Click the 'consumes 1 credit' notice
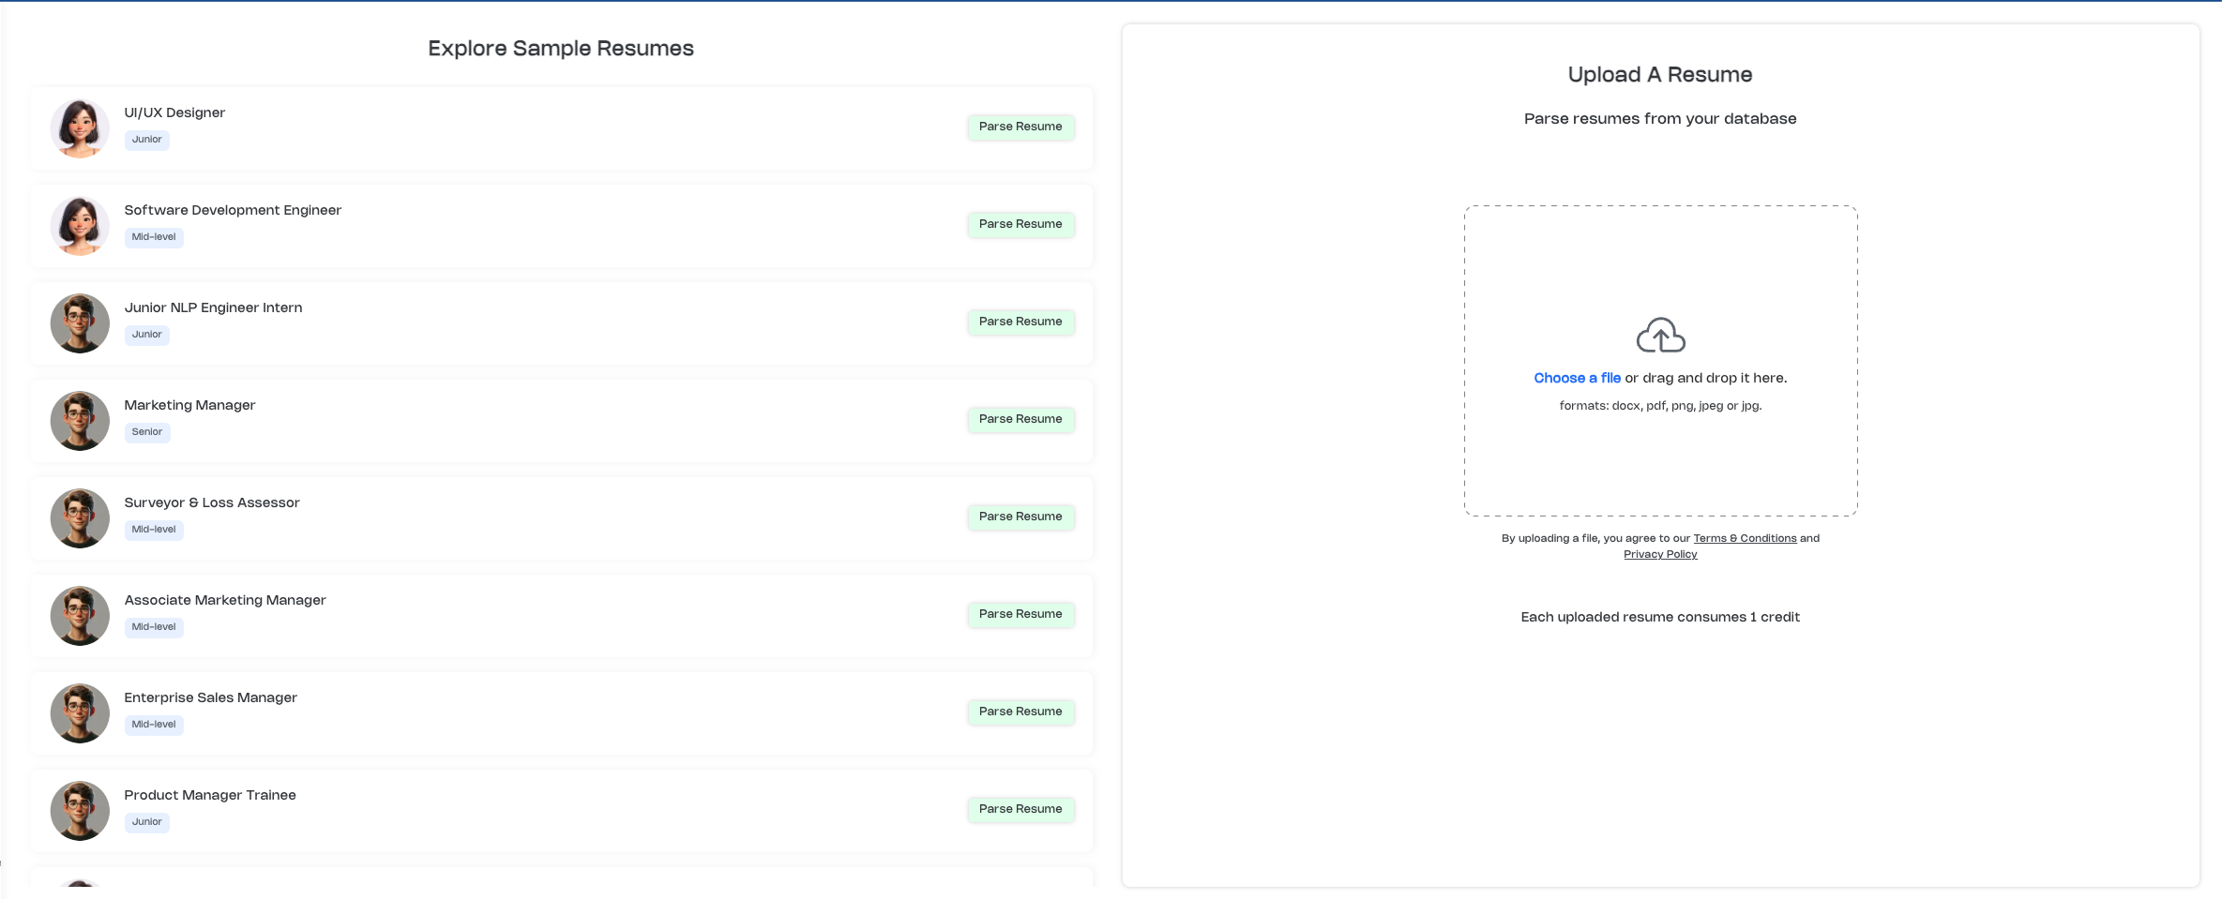The image size is (2222, 899). click(1660, 617)
